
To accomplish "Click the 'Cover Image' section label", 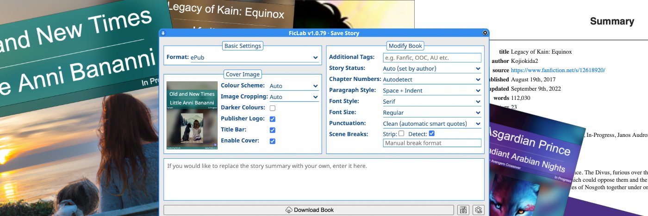I will (x=243, y=74).
